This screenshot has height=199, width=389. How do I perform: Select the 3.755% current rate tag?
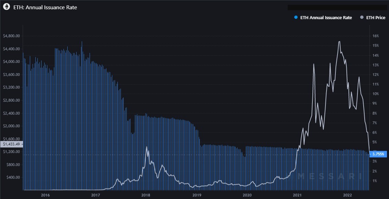click(x=378, y=154)
